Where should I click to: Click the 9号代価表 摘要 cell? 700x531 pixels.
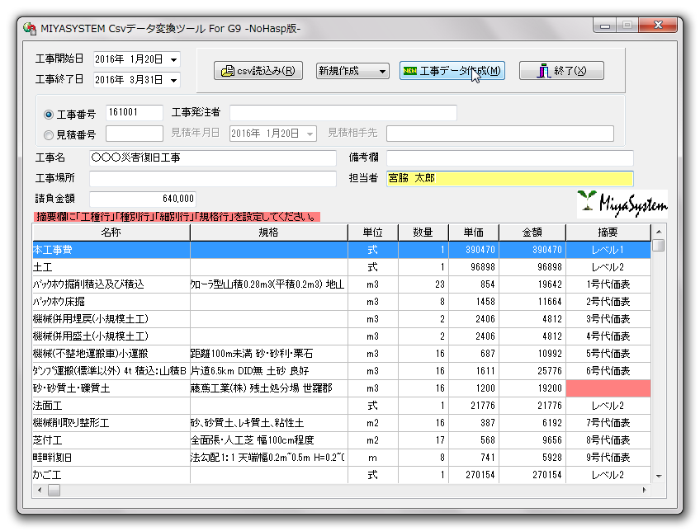pyautogui.click(x=608, y=458)
